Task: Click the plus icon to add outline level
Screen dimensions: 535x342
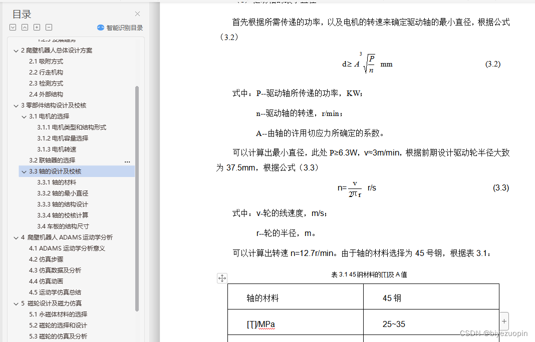Action: (x=37, y=27)
